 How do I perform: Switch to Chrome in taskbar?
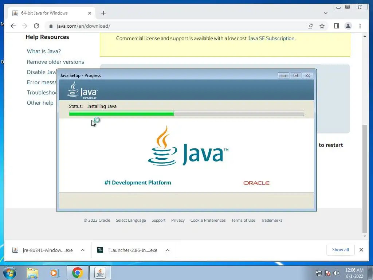[77, 273]
